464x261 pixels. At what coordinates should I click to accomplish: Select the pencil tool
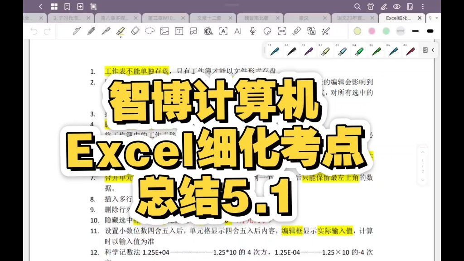click(92, 31)
